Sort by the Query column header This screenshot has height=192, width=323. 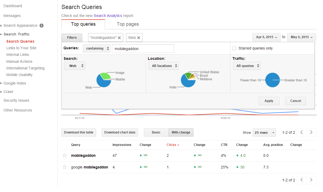pyautogui.click(x=76, y=145)
